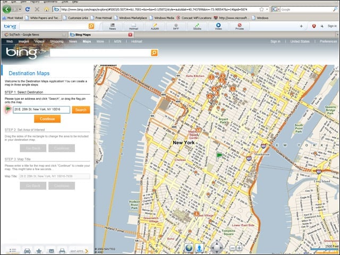This screenshot has height=255, width=340.
Task: Go back with the green browser arrow
Action: point(7,10)
